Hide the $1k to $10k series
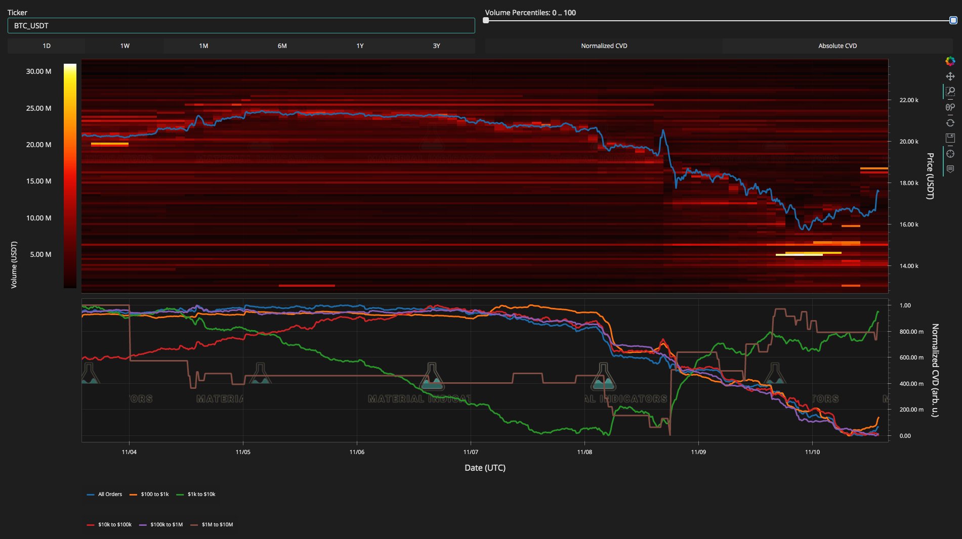The width and height of the screenshot is (962, 539). [201, 494]
